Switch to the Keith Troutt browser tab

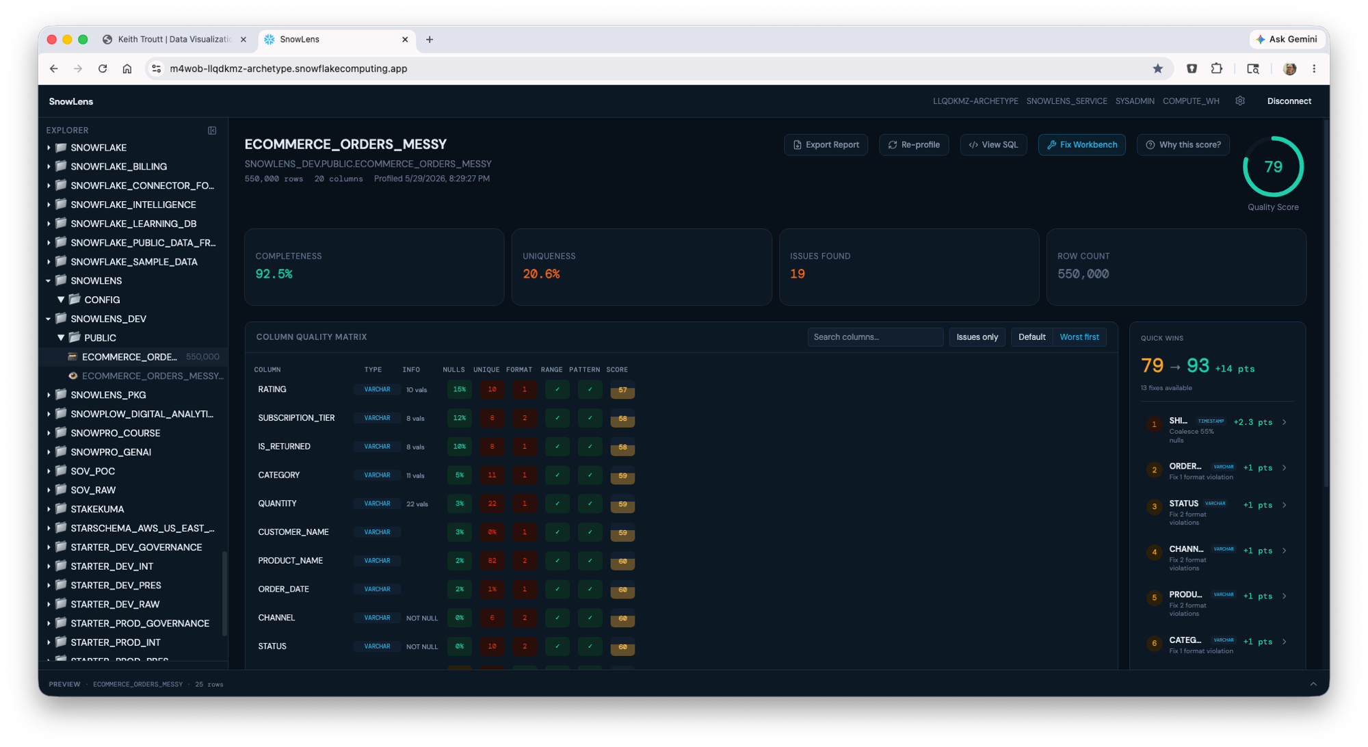[x=174, y=40]
